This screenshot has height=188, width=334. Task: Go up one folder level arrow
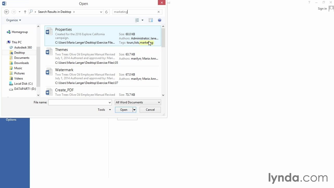tap(25, 12)
